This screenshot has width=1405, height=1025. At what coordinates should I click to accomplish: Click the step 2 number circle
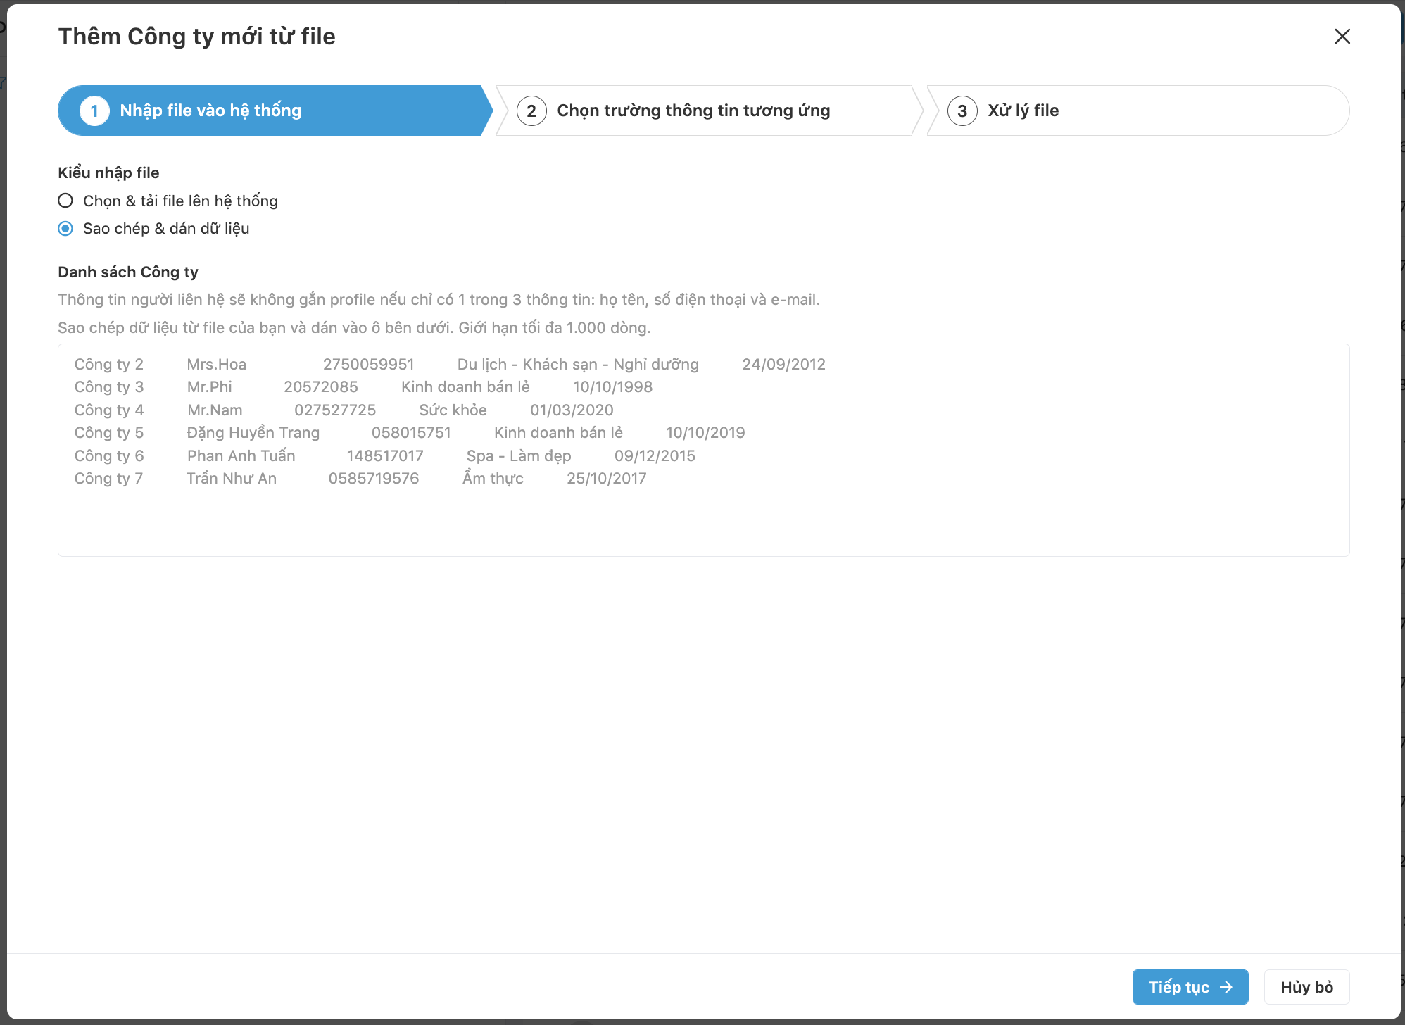pos(531,111)
